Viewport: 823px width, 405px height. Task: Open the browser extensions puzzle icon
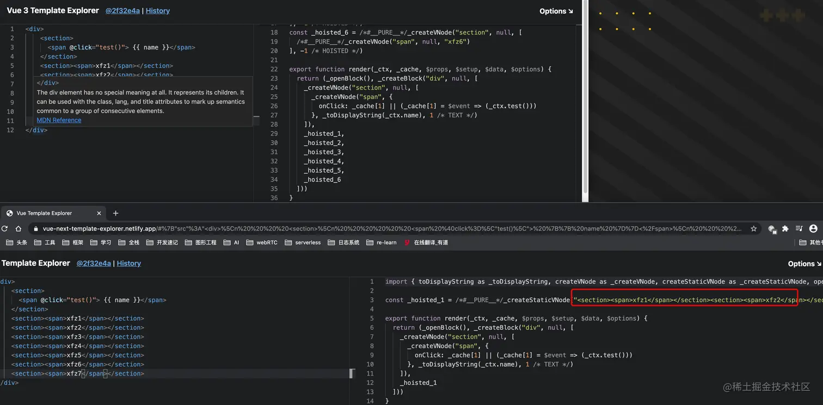tap(785, 229)
